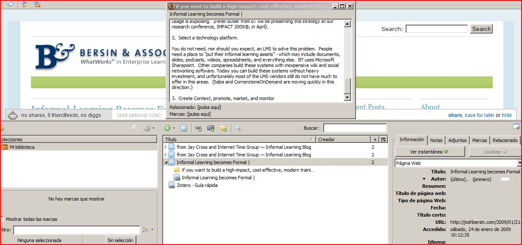This screenshot has width=522, height=245.
Task: Create new item from current page
Action: [183, 128]
